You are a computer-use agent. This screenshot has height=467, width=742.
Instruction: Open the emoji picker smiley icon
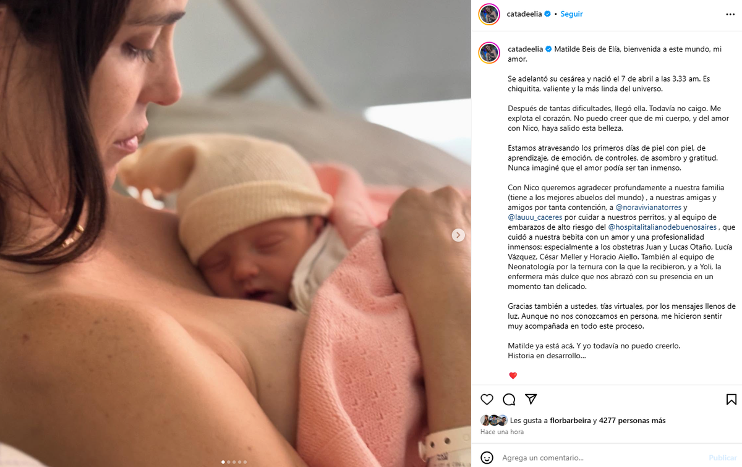(x=487, y=458)
